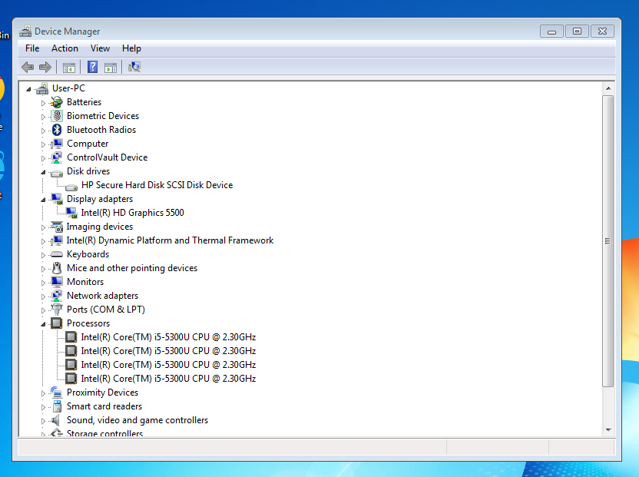Click the Computer category icon
Screen dimensions: 639x477
[x=57, y=144]
